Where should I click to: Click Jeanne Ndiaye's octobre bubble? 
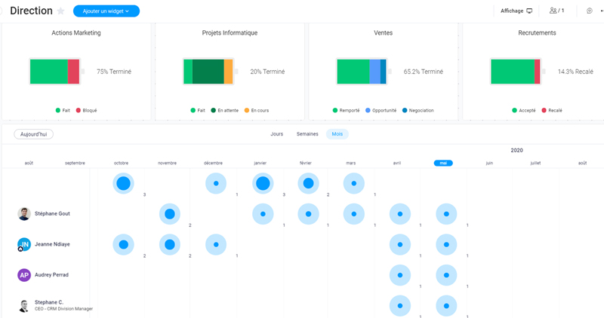[123, 245]
